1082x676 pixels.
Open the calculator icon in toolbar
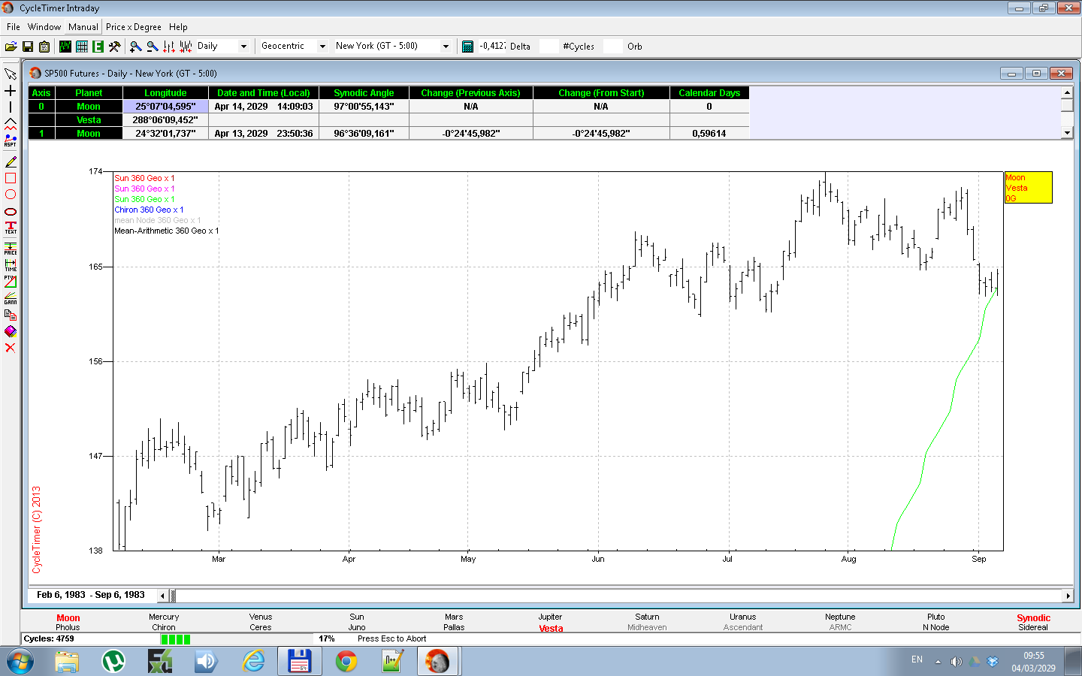pyautogui.click(x=467, y=47)
